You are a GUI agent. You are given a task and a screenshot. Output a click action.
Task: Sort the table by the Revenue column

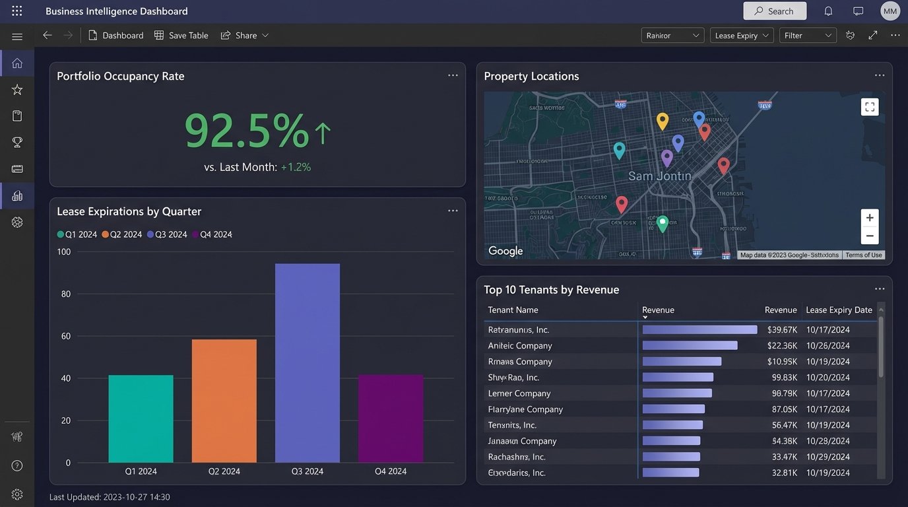(658, 310)
